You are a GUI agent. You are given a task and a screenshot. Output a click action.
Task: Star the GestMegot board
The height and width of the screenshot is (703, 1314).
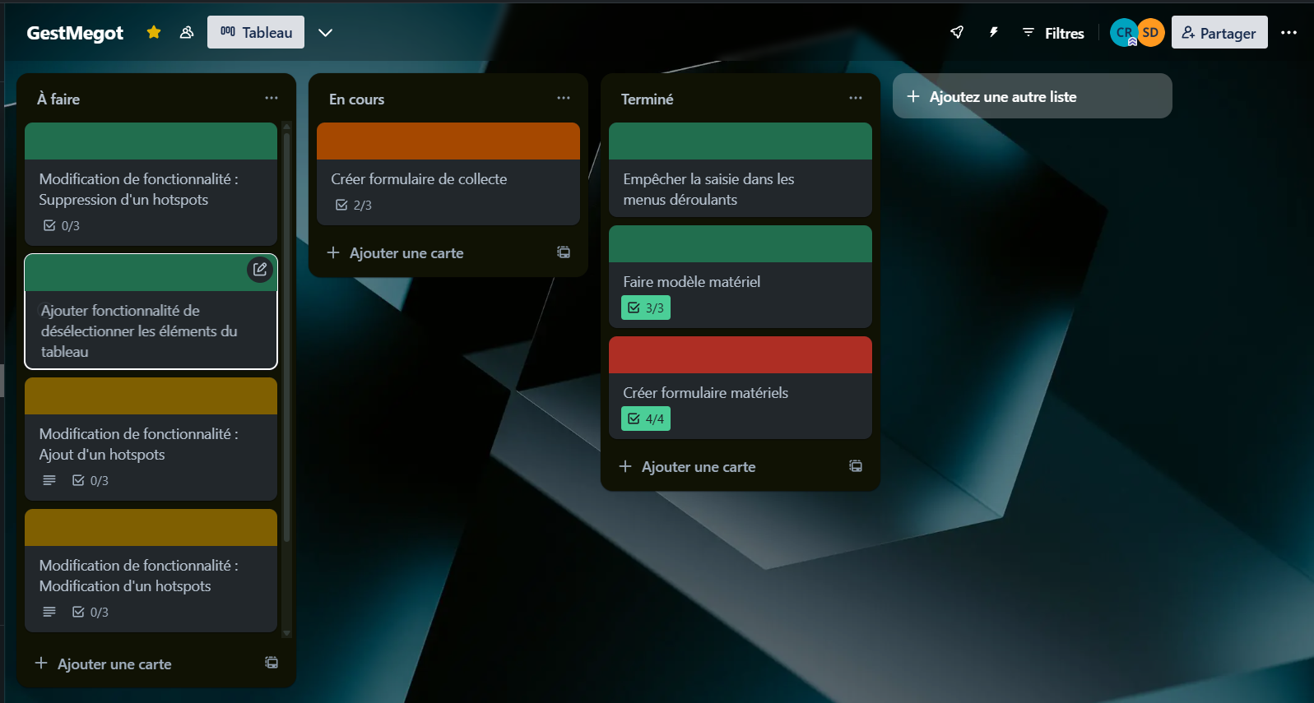click(x=154, y=32)
